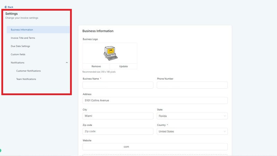
Task: Open the Country dropdown showing United States
Action: [192, 131]
